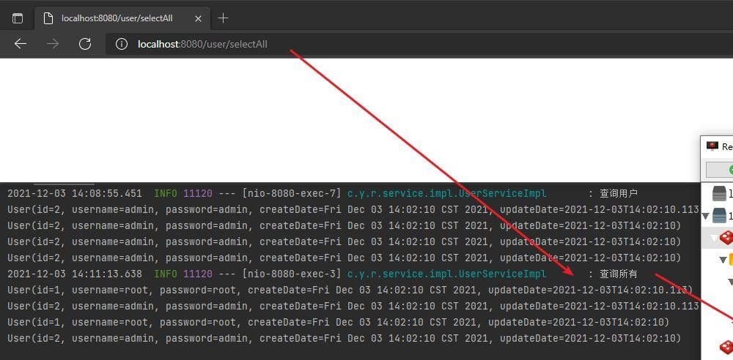Collapse the highlighted Redis database node
Screen dimensions: 733x360
(715, 238)
